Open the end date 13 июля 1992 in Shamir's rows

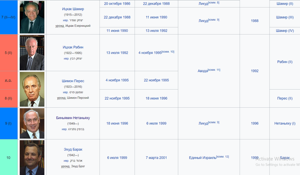point(156,30)
